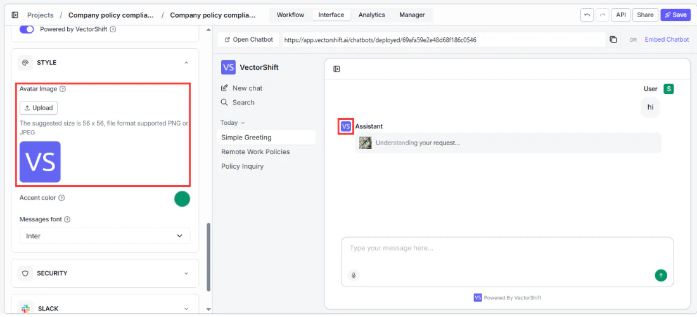Open info tooltip next to Messages font
The height and width of the screenshot is (317, 697).
[67, 219]
